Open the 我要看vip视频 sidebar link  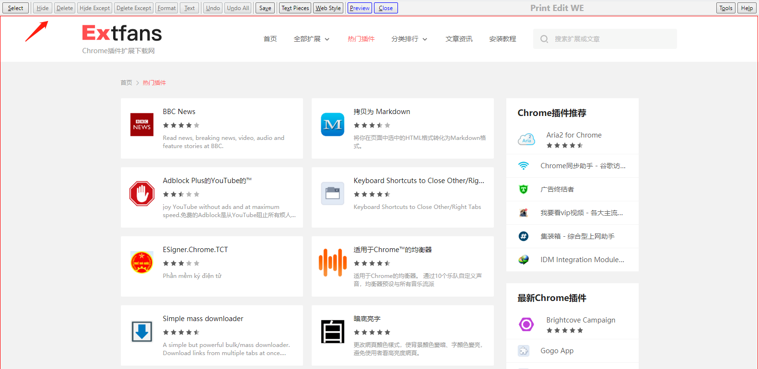click(x=582, y=213)
